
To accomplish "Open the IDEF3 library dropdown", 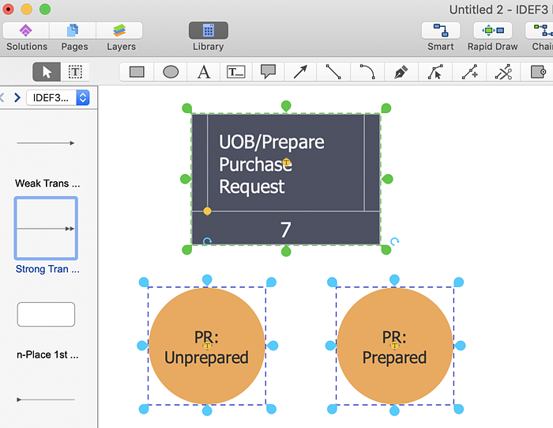I will click(59, 98).
